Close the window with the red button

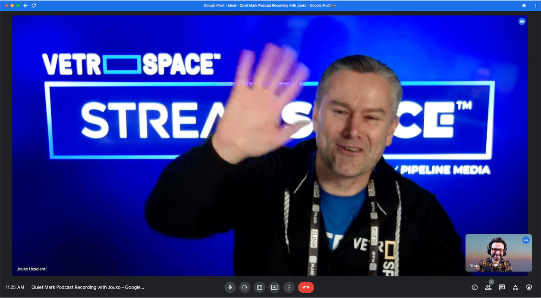[6, 6]
